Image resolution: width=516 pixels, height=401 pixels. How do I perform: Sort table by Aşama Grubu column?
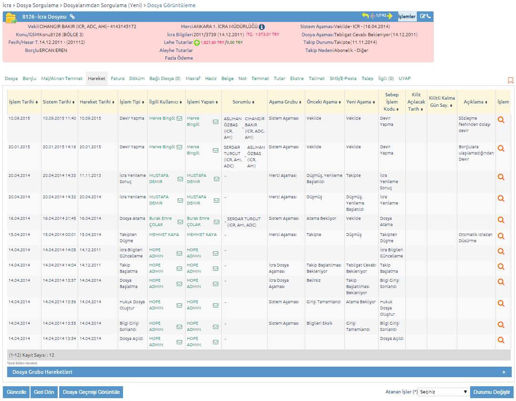click(285, 102)
